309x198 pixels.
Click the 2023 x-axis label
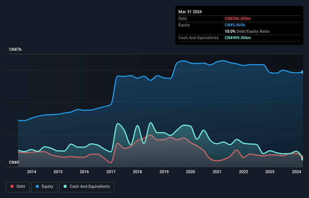(x=270, y=172)
